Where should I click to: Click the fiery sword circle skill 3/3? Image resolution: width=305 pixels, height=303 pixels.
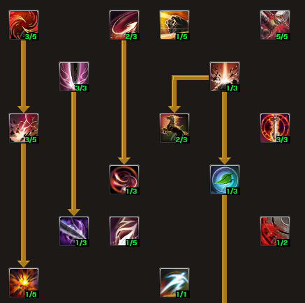coord(275,128)
